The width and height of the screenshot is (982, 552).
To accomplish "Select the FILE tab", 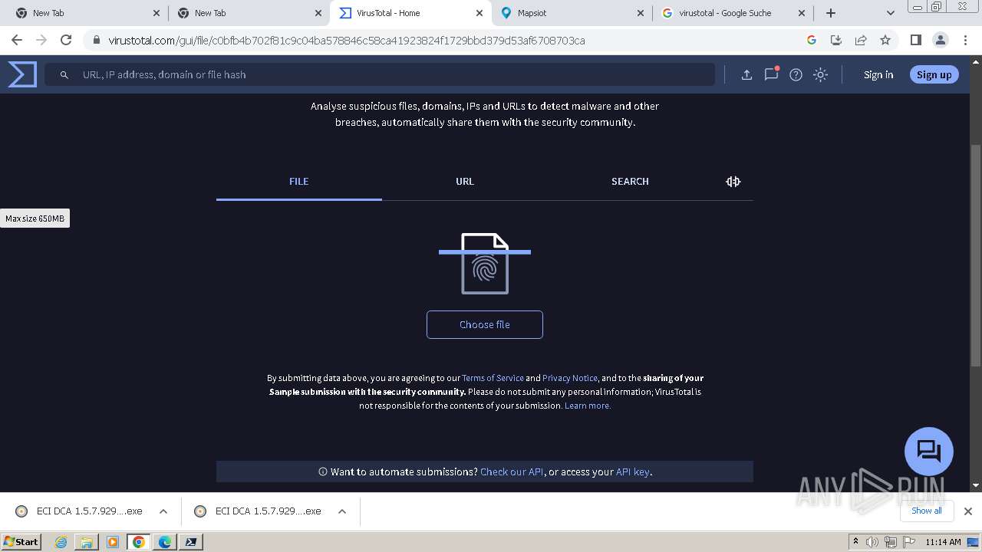I will 298,182.
